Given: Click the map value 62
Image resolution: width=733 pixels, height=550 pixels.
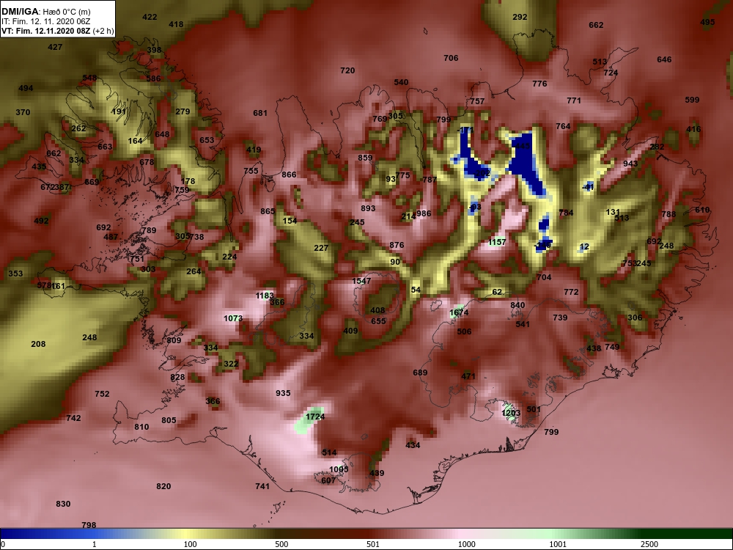Looking at the screenshot, I should pyautogui.click(x=497, y=292).
